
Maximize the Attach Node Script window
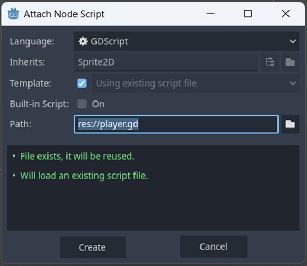[x=248, y=14]
